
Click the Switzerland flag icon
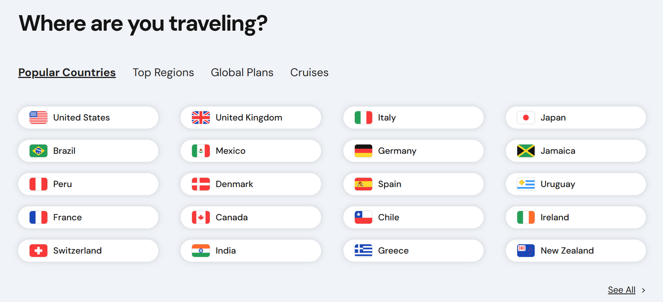(x=39, y=251)
